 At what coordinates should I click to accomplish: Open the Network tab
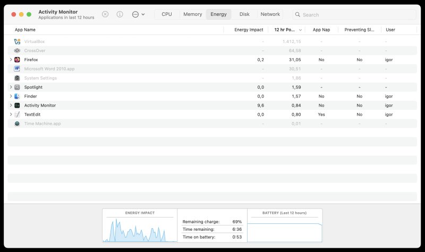coord(270,14)
